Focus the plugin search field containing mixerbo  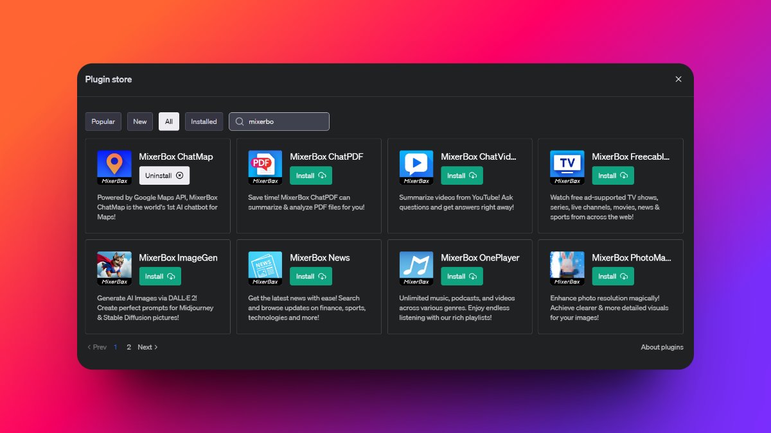point(279,122)
